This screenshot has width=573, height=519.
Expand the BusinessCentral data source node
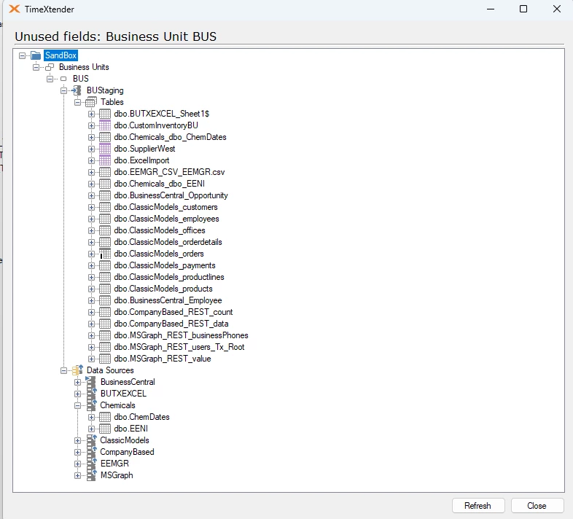coord(77,382)
